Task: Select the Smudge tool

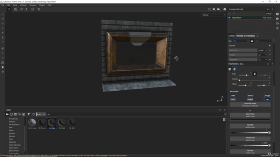Action: point(3,33)
